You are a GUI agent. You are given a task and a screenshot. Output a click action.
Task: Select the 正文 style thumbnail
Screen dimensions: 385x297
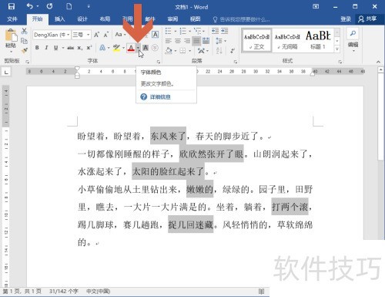(x=256, y=41)
